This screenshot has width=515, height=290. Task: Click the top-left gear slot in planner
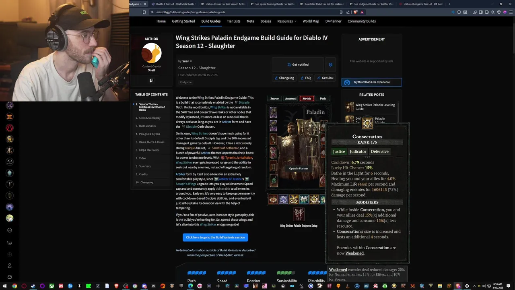273,112
